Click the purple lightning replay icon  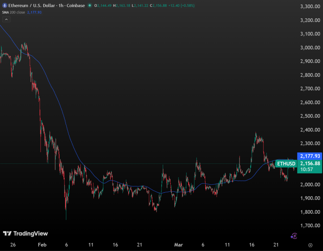[294, 236]
